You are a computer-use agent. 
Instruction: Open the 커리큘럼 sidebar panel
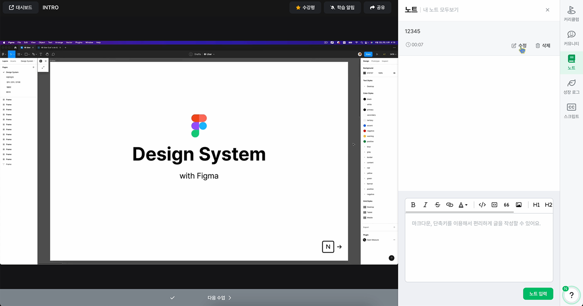[571, 14]
